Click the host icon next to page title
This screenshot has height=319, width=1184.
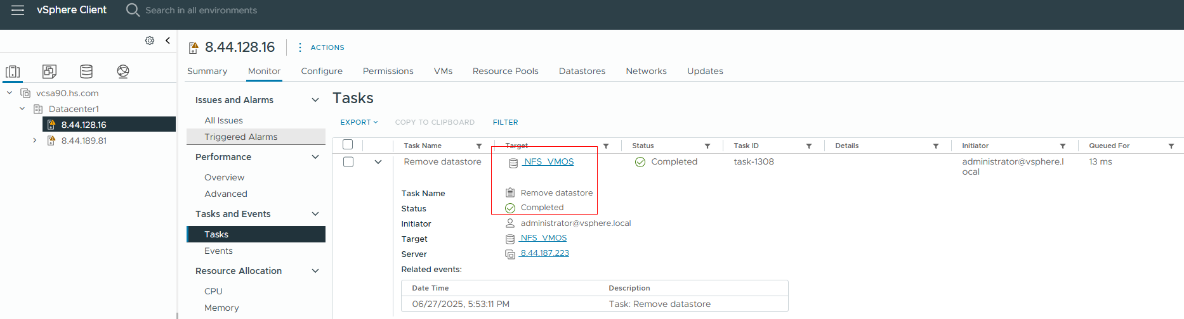(194, 48)
